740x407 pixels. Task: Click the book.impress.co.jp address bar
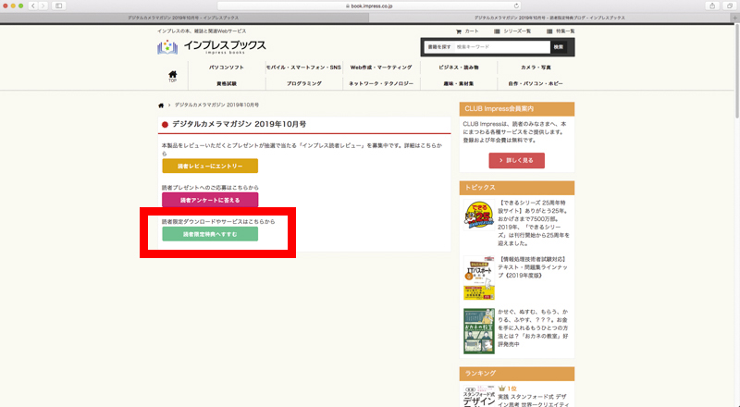369,6
